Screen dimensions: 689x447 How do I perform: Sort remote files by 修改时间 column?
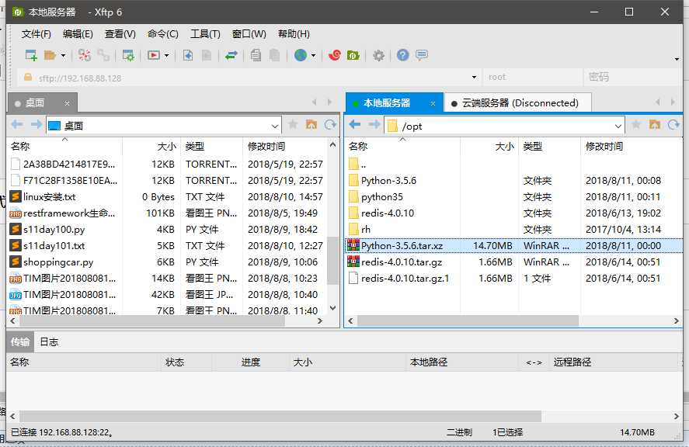tap(631, 146)
